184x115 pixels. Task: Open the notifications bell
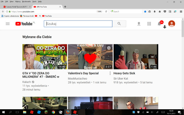[x=159, y=24]
